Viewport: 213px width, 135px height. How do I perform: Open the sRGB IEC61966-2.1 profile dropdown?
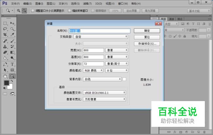coord(104,93)
